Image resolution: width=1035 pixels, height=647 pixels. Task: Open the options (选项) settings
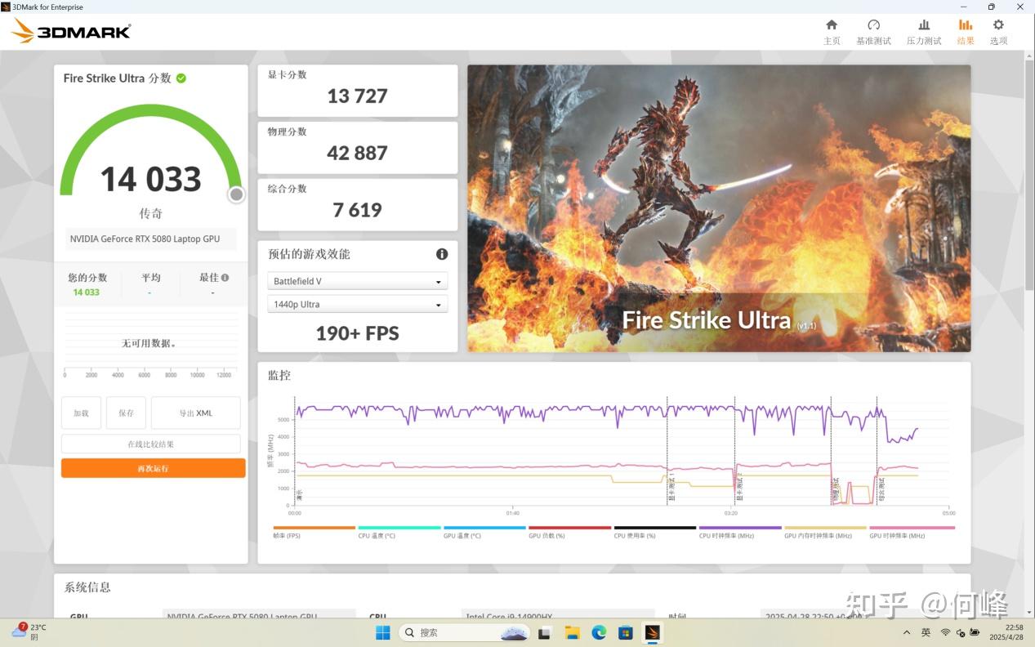coord(998,31)
